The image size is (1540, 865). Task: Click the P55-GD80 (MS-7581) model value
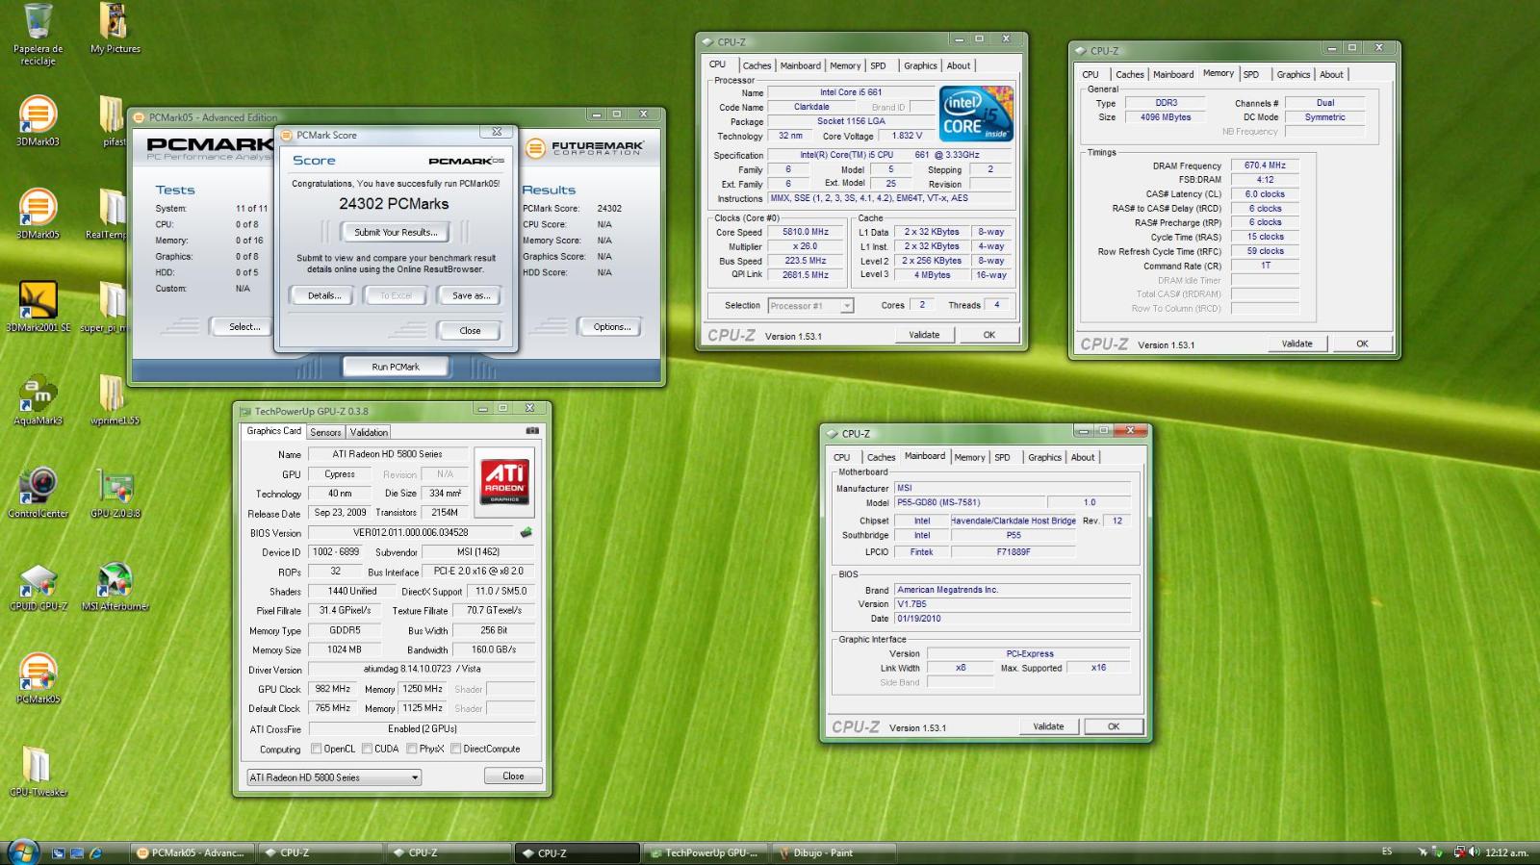click(969, 502)
